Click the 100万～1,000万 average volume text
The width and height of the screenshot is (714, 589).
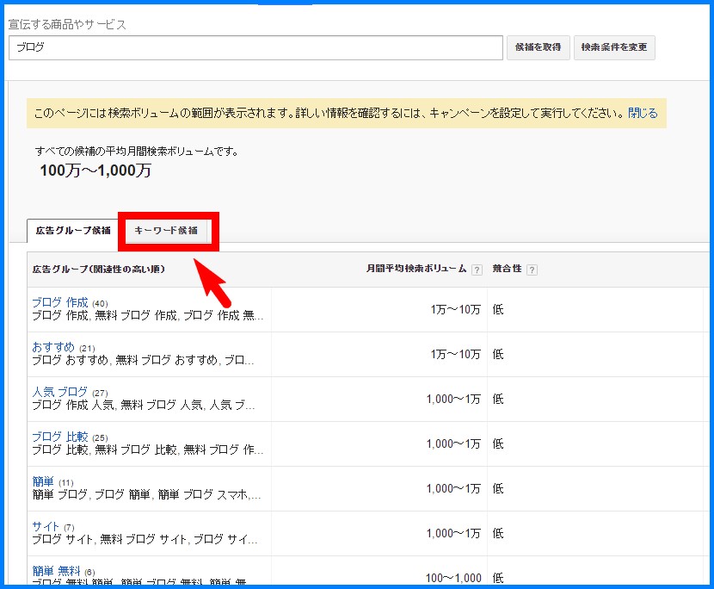tap(95, 170)
